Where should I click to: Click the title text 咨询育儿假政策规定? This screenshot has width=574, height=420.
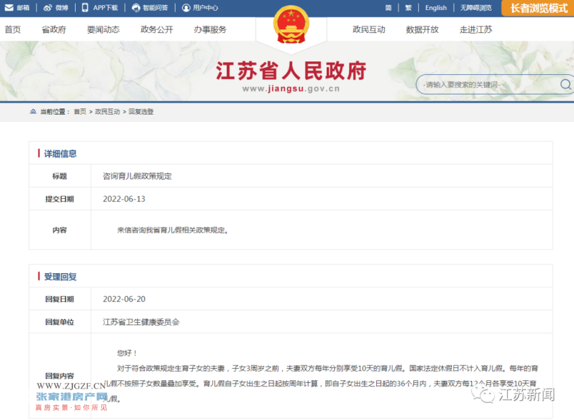[137, 176]
